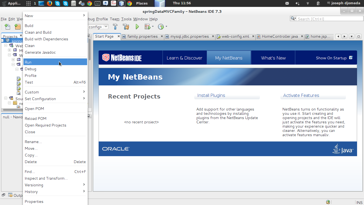The image size is (364, 205).
Task: Open the Debug Project dropdown arrow
Action: coord(153,27)
